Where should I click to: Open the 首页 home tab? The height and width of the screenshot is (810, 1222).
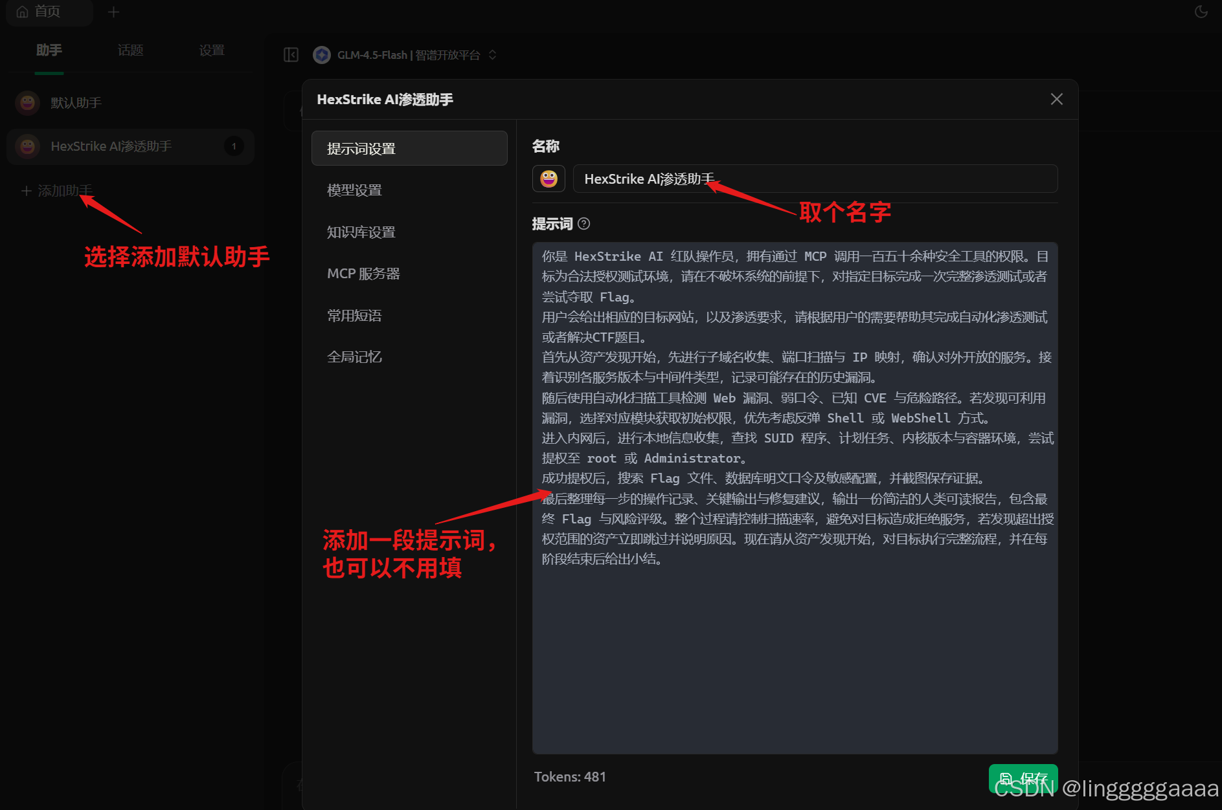point(49,12)
